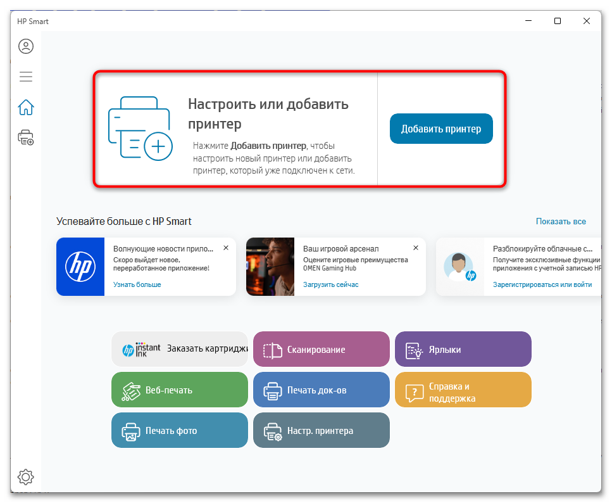612x503 pixels.
Task: Click the photo printer icon on Печать фото
Action: pos(131,432)
